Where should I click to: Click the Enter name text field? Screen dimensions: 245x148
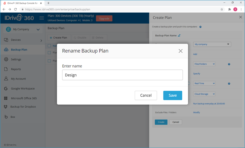[122, 75]
